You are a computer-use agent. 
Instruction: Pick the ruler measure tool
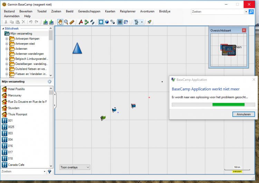tap(72, 22)
